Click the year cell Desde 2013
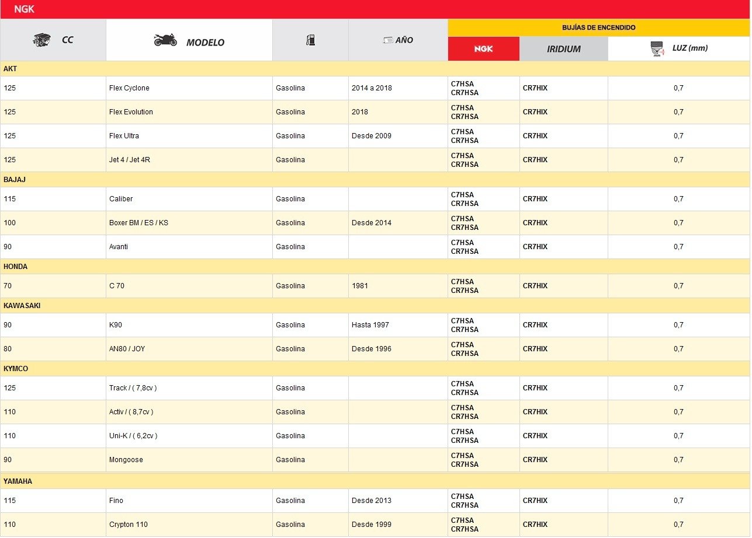This screenshot has width=752, height=538. 398,501
